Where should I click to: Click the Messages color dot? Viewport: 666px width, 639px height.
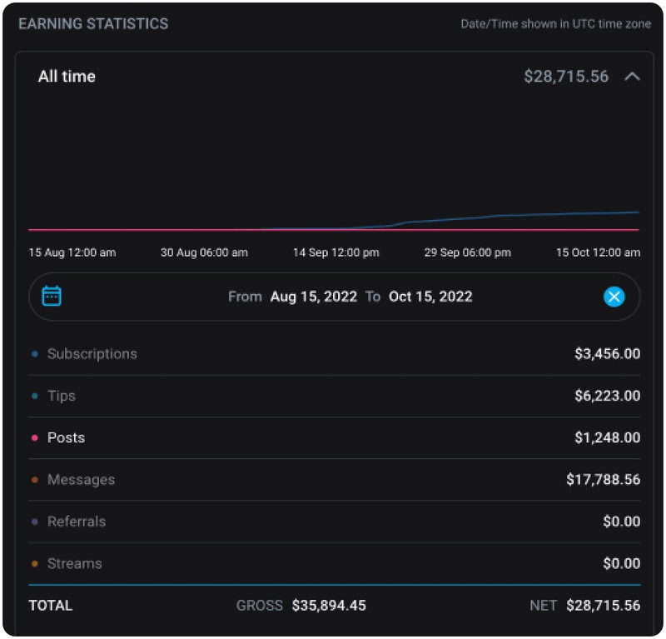click(x=35, y=480)
